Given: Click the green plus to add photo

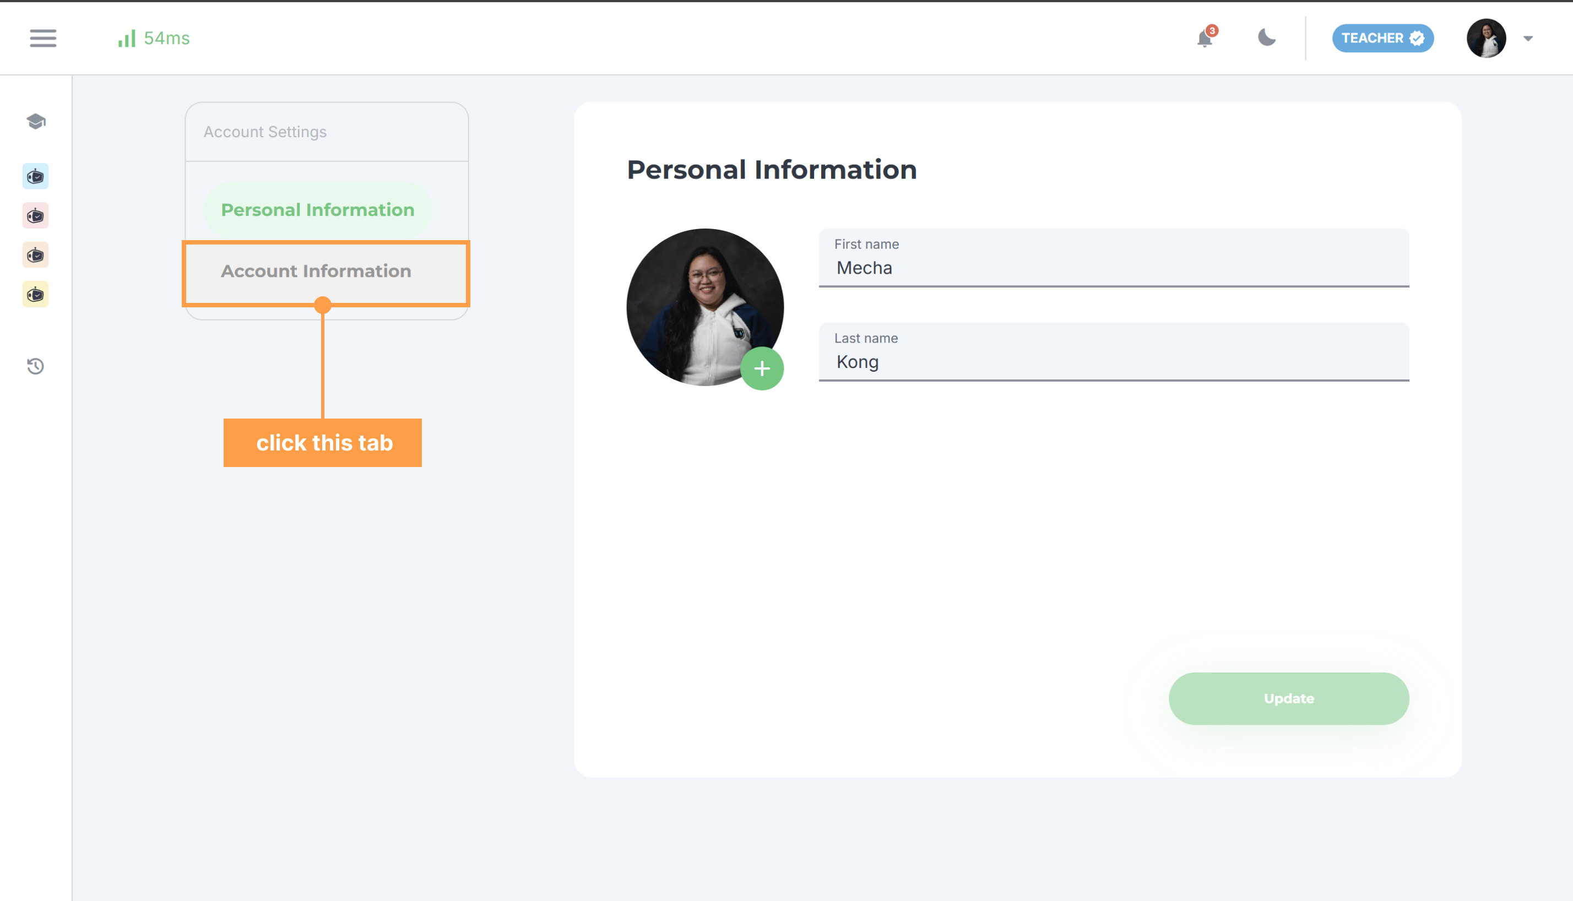Looking at the screenshot, I should [762, 369].
